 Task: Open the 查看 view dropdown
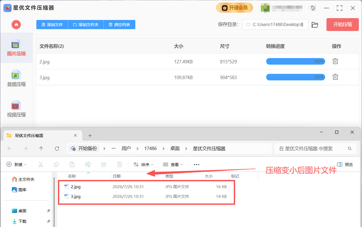tap(173, 164)
